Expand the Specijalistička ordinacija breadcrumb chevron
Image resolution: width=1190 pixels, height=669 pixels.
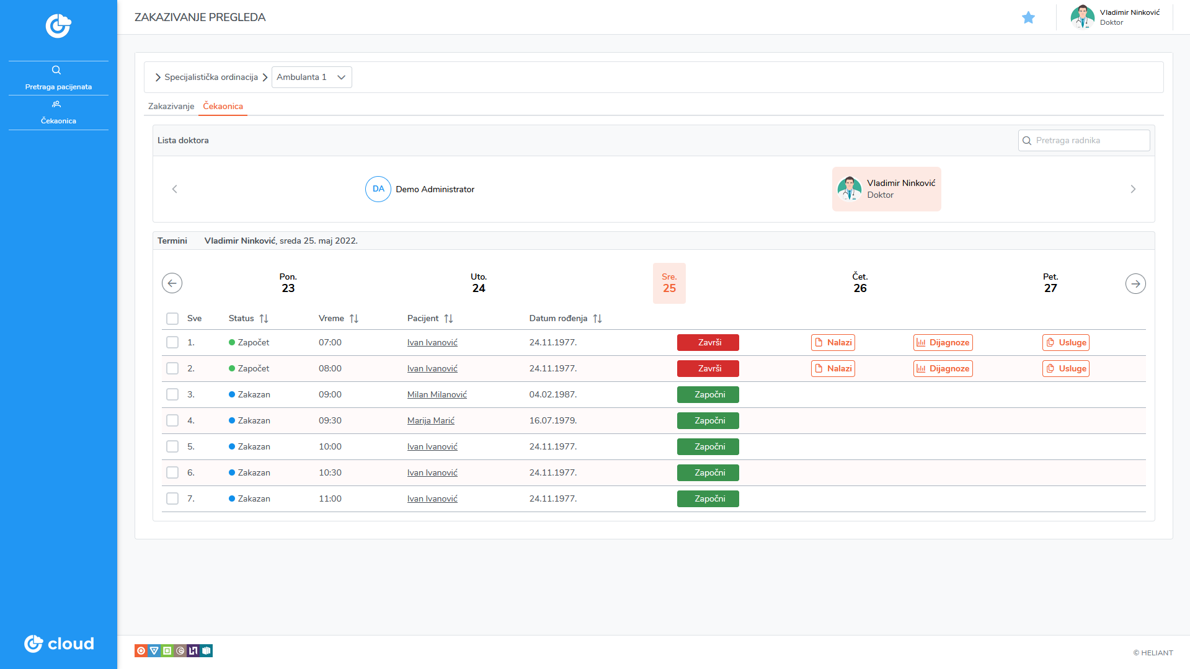pyautogui.click(x=158, y=78)
